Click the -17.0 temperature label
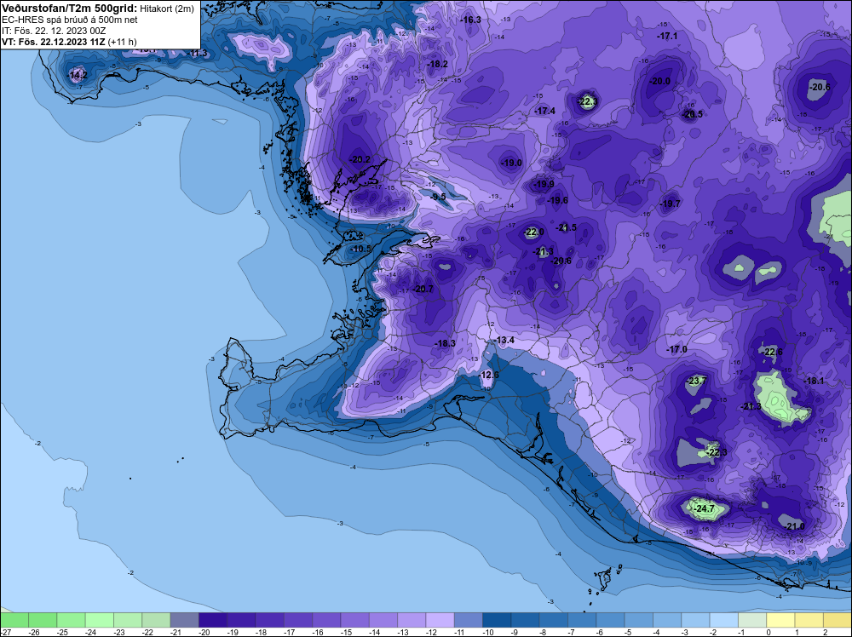 click(x=677, y=350)
